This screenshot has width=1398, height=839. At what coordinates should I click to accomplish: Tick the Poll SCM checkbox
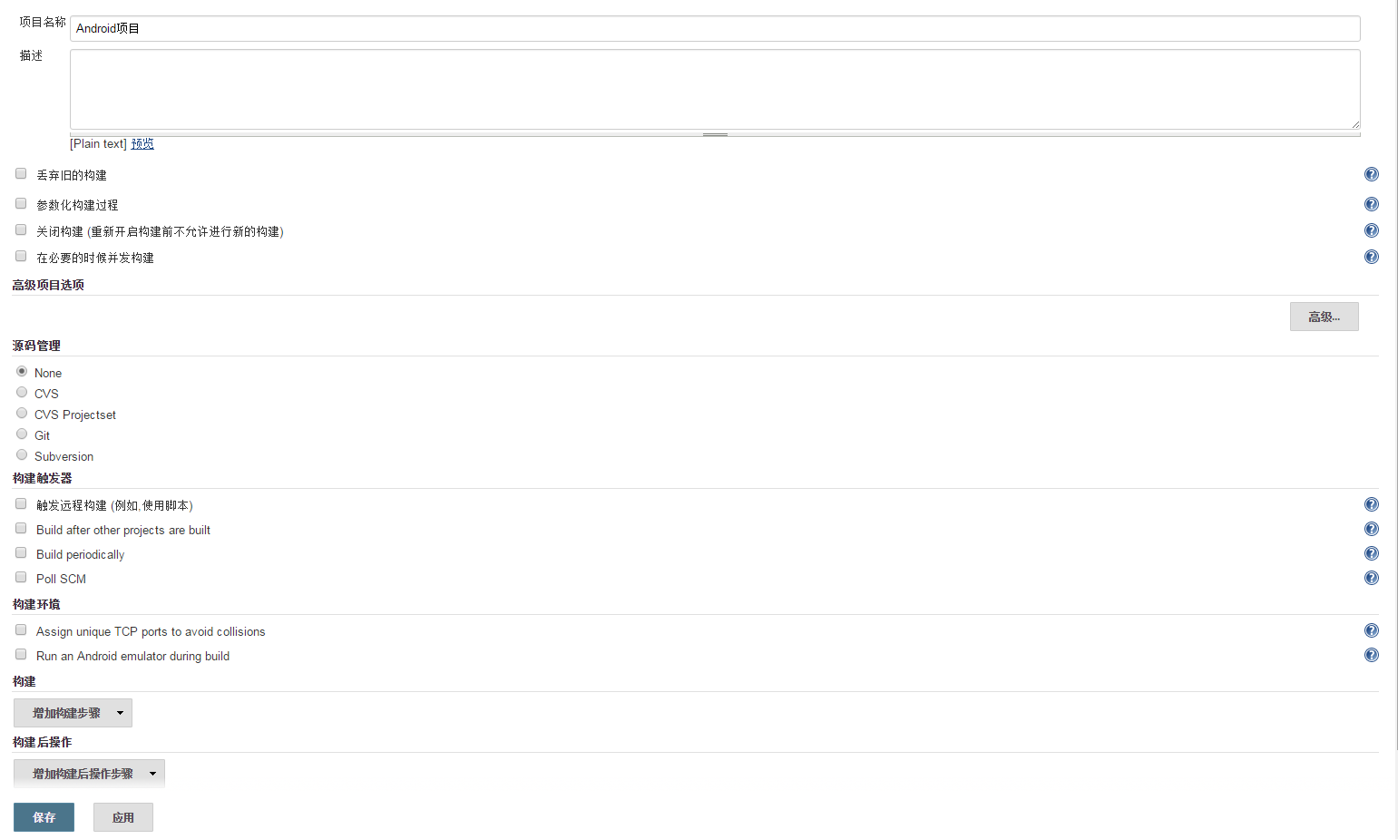pyautogui.click(x=21, y=577)
